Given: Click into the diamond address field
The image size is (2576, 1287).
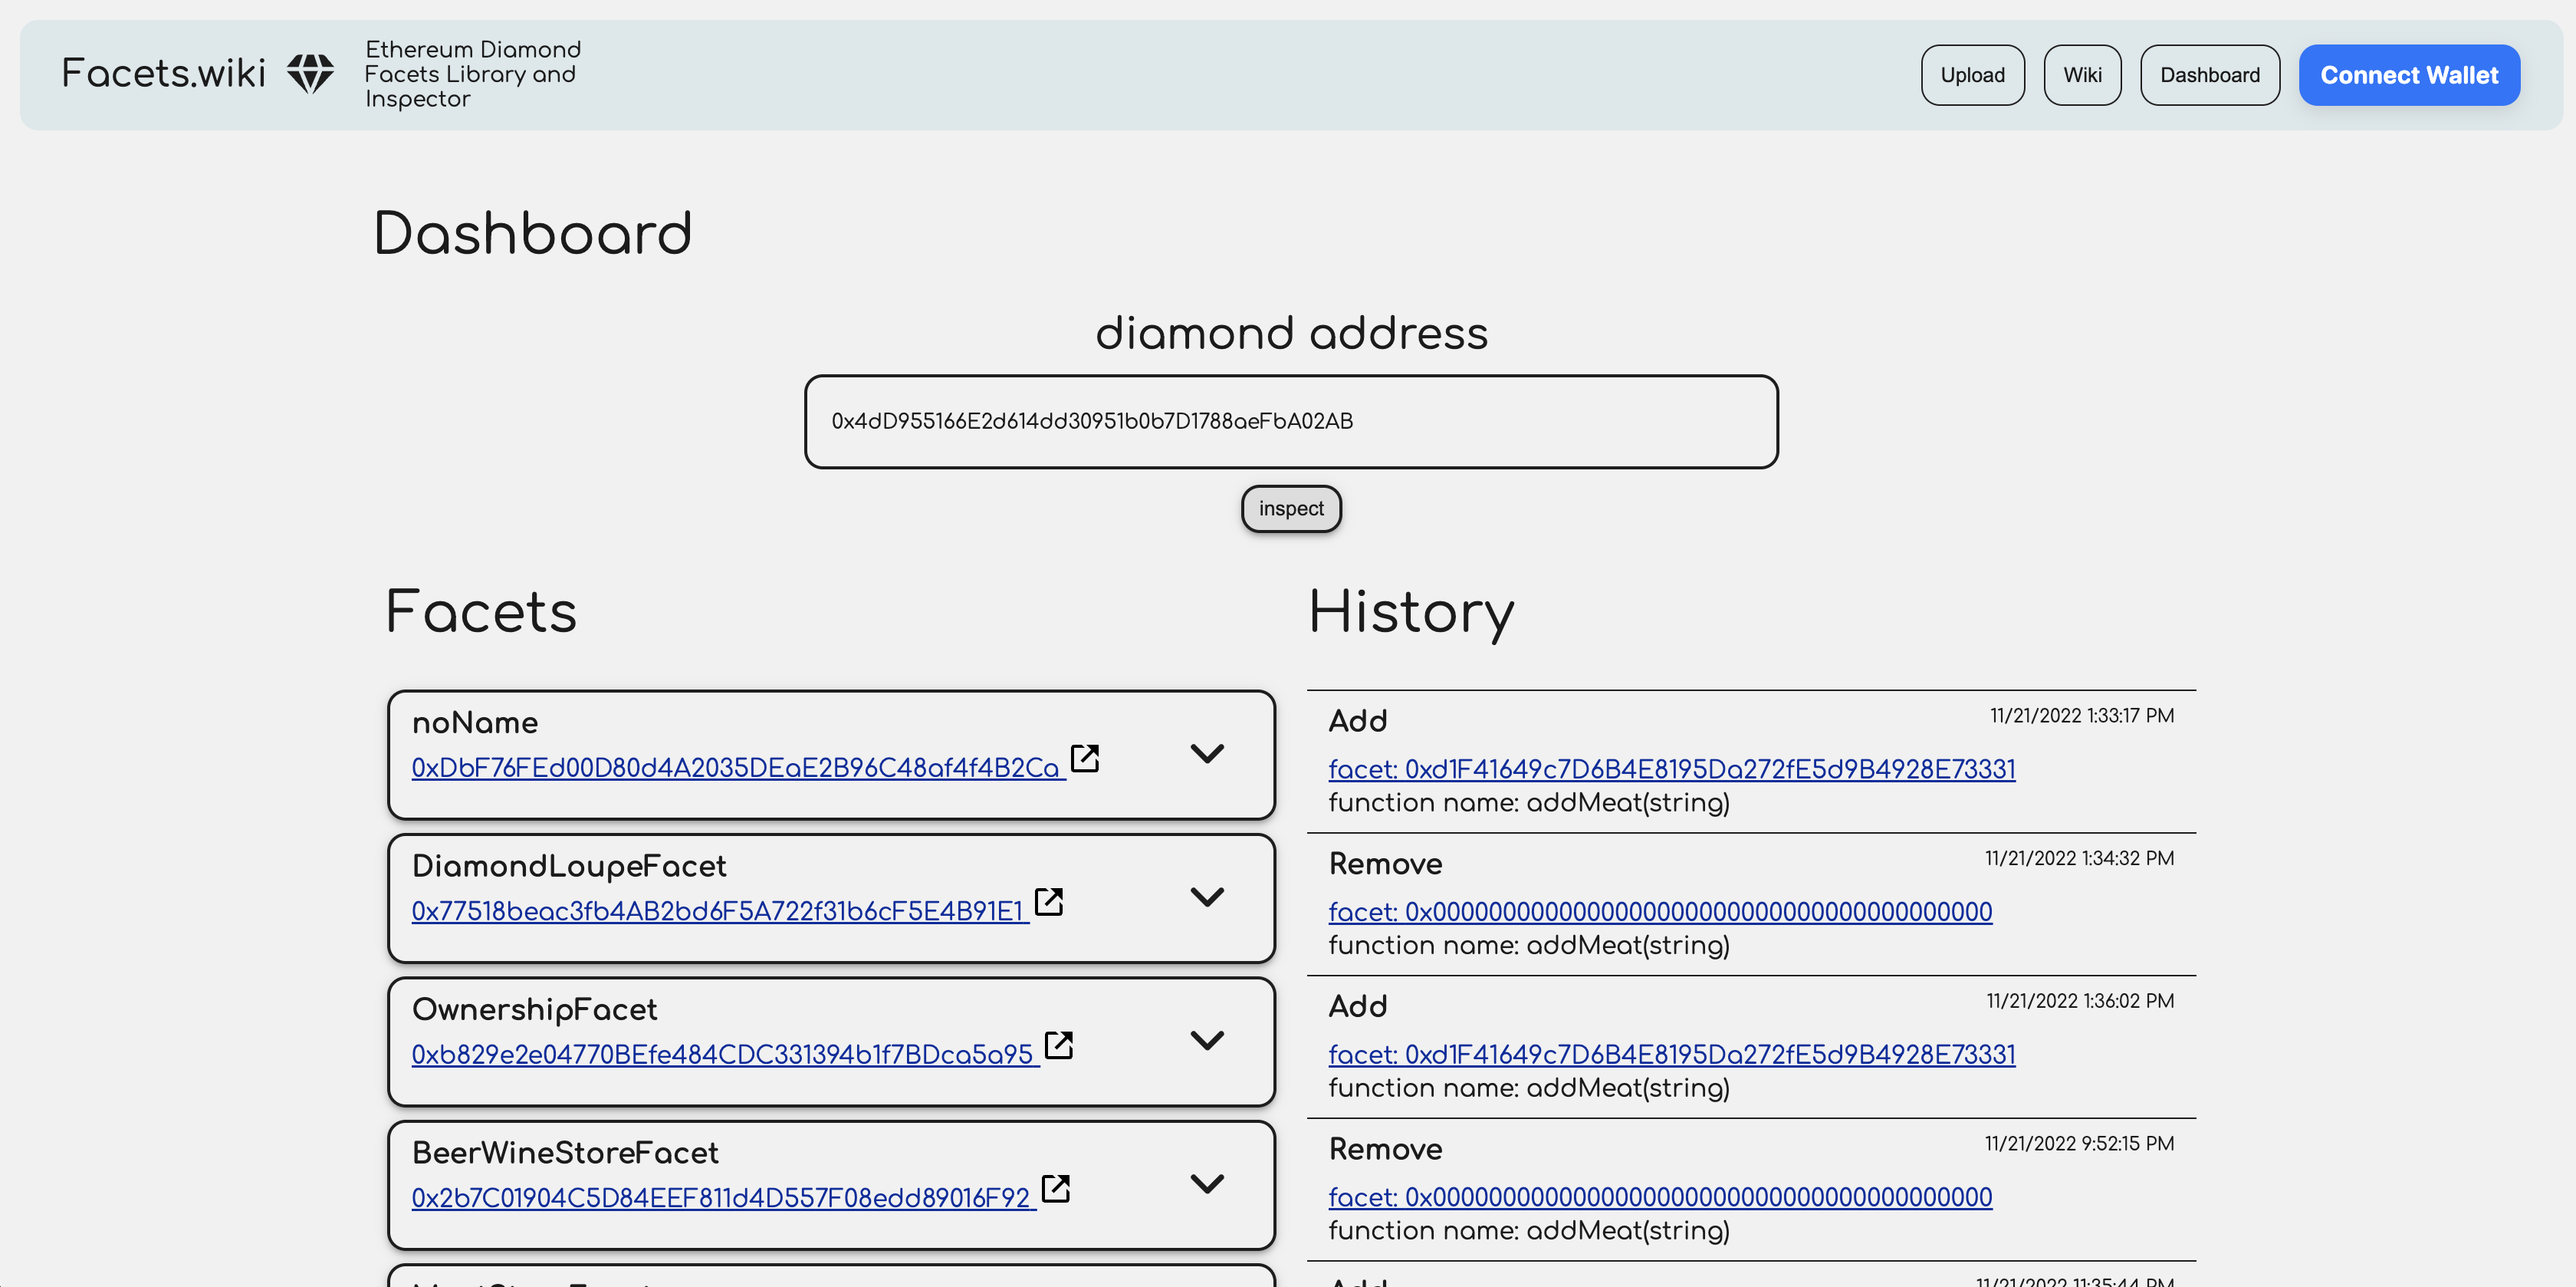Looking at the screenshot, I should [1290, 421].
